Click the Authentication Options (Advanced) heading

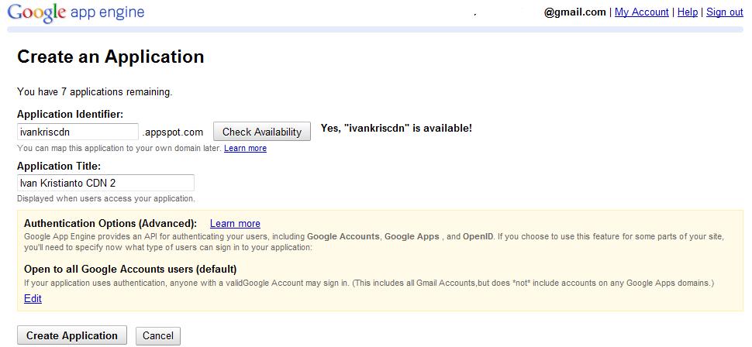(110, 223)
